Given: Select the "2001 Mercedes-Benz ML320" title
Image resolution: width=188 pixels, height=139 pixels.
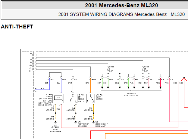Looking at the screenshot, I should click(121, 5).
